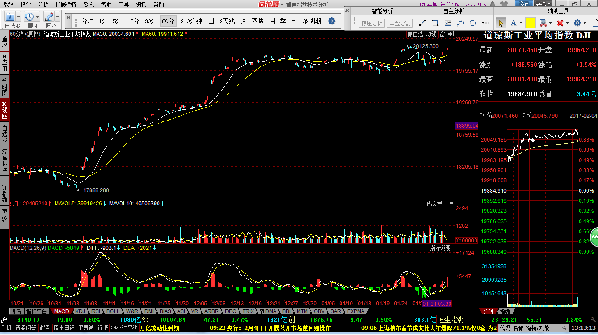Open auxiliary tools gear settings

pos(577,23)
